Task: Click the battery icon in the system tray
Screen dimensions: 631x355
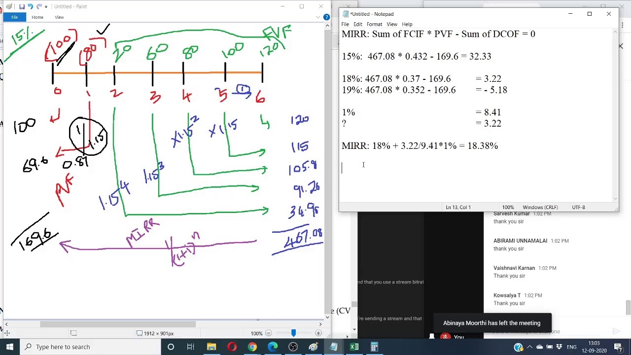Action: (549, 347)
